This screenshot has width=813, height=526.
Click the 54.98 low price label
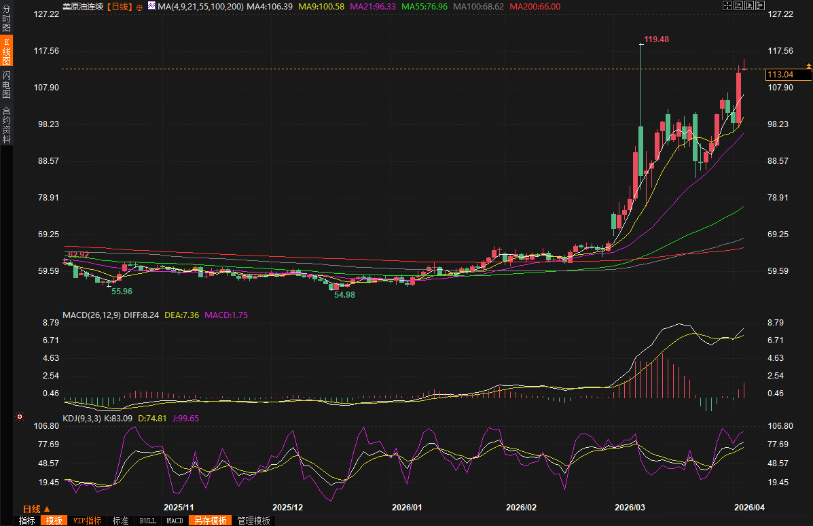click(345, 295)
